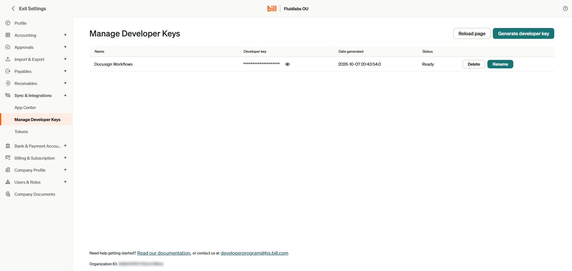This screenshot has height=271, width=572.
Task: Open the help question mark icon
Action: click(565, 8)
